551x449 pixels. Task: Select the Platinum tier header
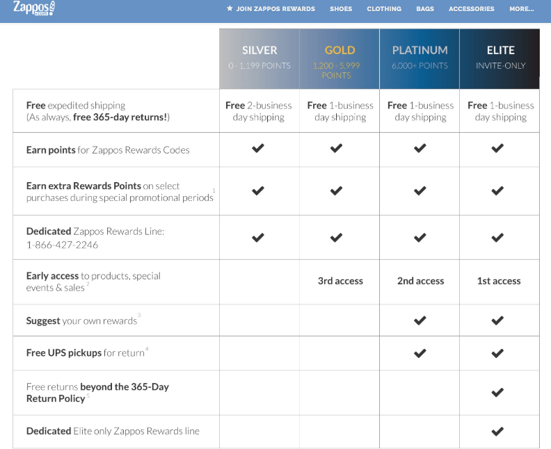point(420,58)
